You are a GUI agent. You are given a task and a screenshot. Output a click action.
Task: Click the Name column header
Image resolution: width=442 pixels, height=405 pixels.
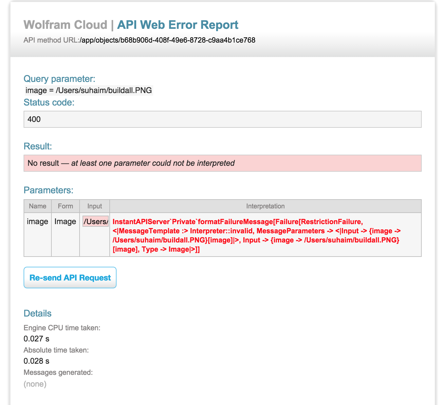coord(38,206)
